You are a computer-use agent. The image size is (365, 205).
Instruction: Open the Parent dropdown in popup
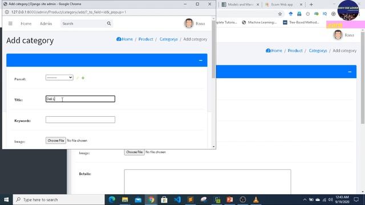click(x=59, y=77)
